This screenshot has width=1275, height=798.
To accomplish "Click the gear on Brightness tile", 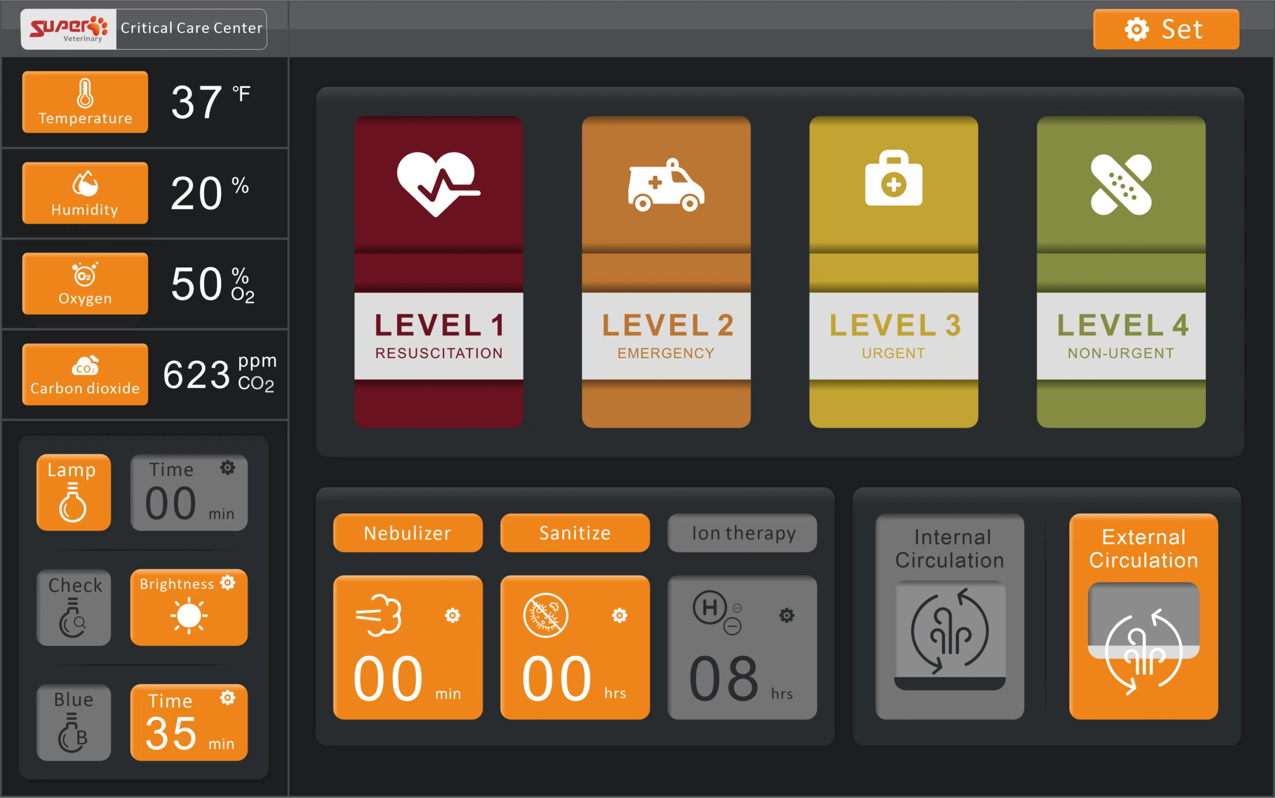I will (227, 582).
